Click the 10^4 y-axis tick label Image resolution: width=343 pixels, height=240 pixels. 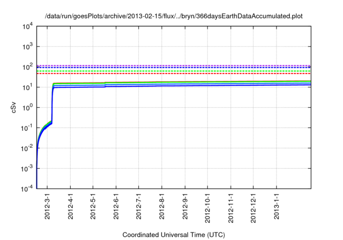27,26
